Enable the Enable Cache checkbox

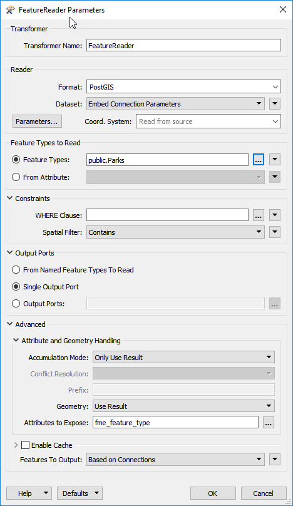click(25, 445)
